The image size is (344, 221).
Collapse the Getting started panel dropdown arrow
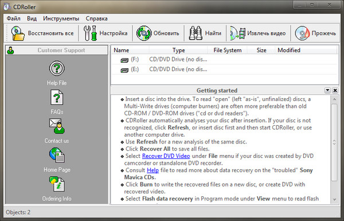327,90
